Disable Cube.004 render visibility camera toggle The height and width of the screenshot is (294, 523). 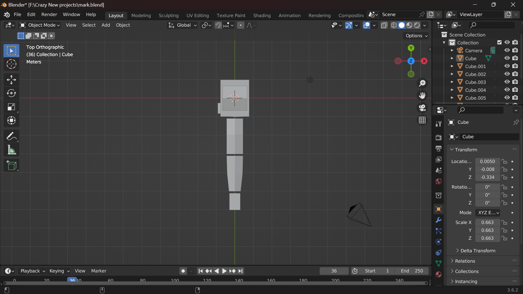click(515, 90)
